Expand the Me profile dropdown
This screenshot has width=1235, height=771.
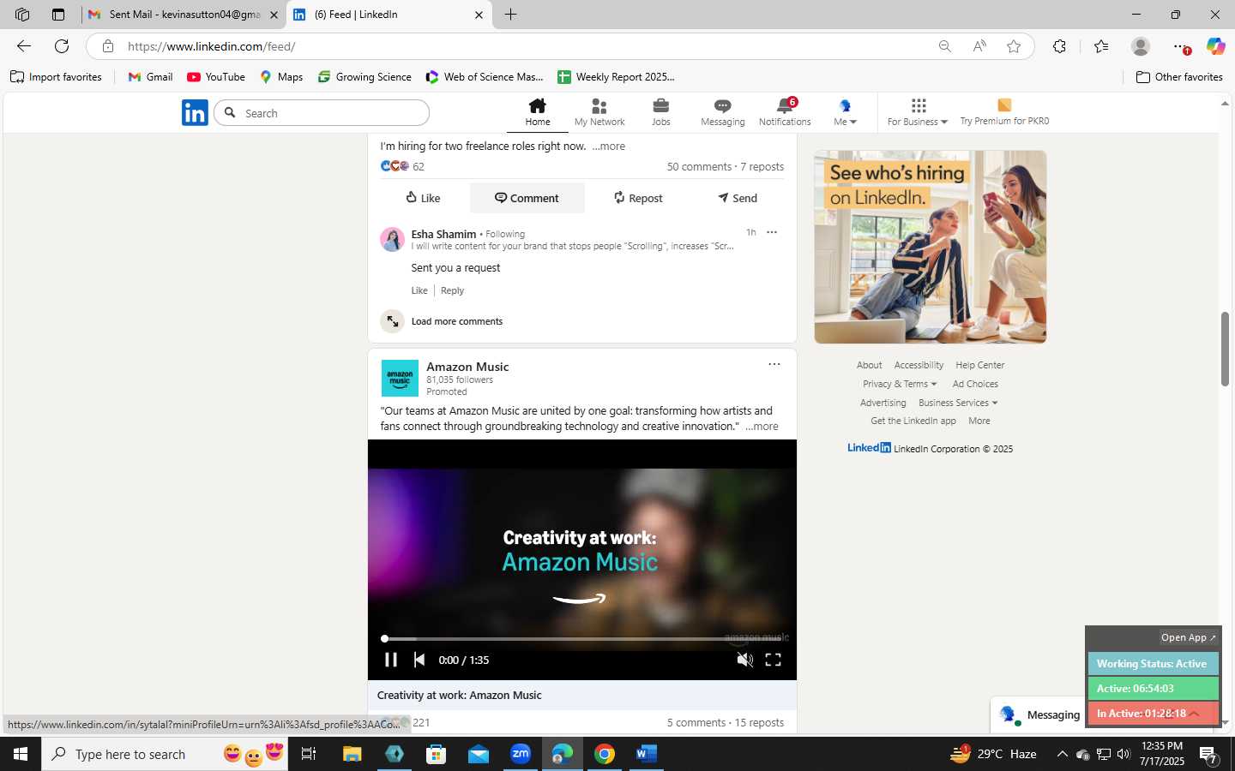[846, 112]
